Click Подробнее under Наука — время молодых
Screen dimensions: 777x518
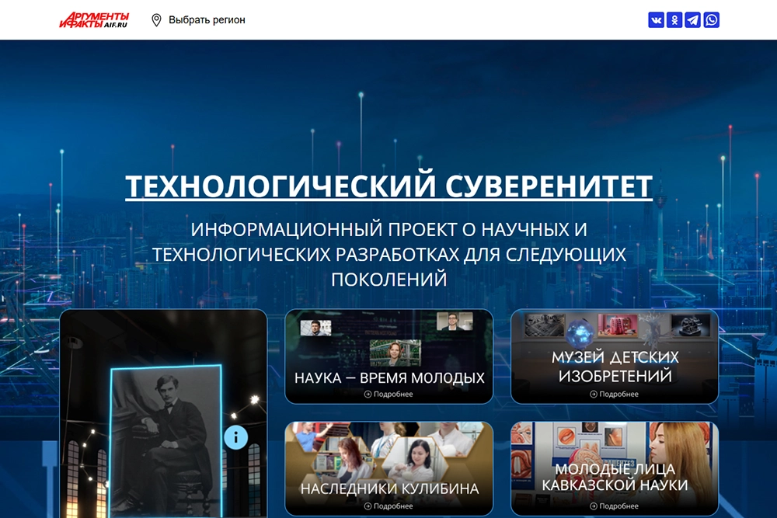(393, 395)
